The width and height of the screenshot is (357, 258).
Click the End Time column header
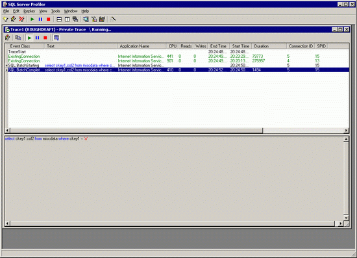[x=218, y=46]
